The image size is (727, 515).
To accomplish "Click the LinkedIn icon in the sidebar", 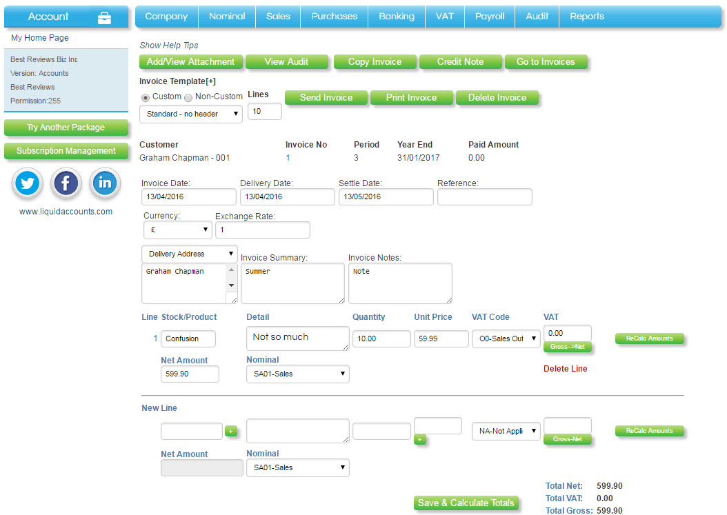I will [105, 183].
